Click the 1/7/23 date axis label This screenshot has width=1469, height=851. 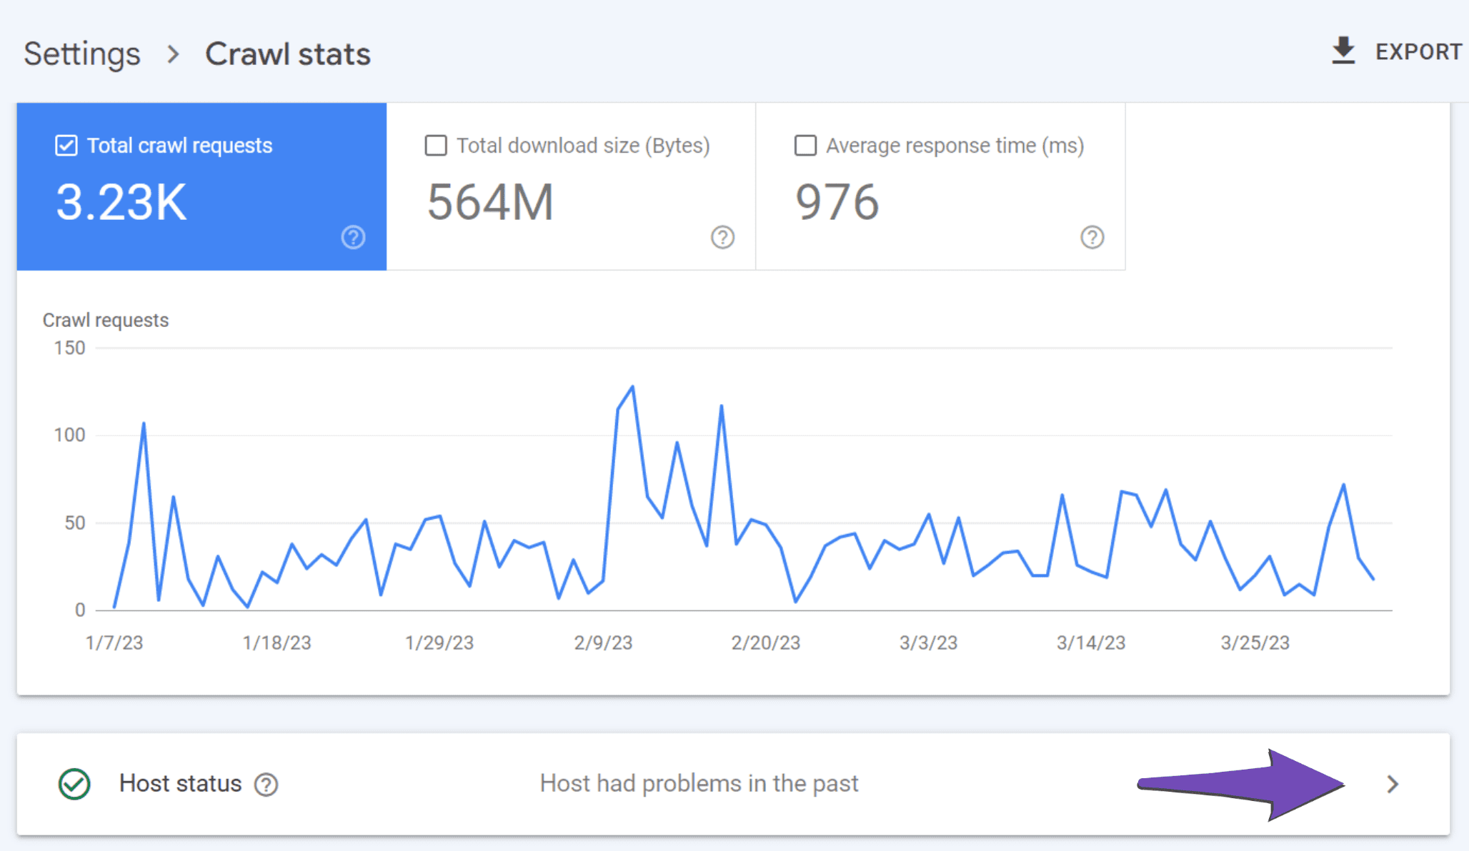114,643
